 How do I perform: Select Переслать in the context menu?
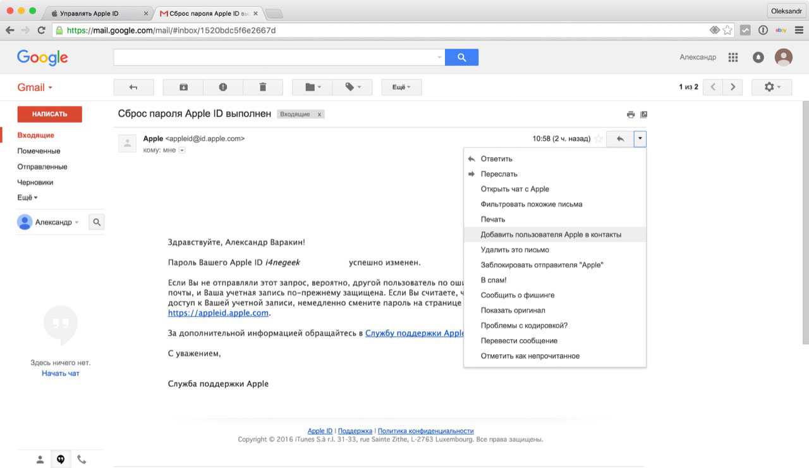point(499,174)
